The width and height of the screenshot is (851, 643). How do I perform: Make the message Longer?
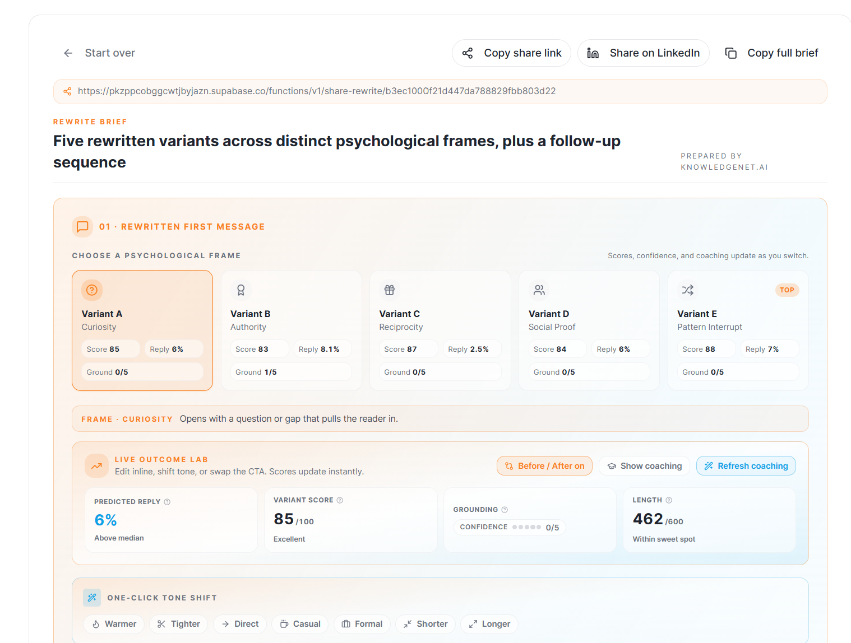click(489, 624)
